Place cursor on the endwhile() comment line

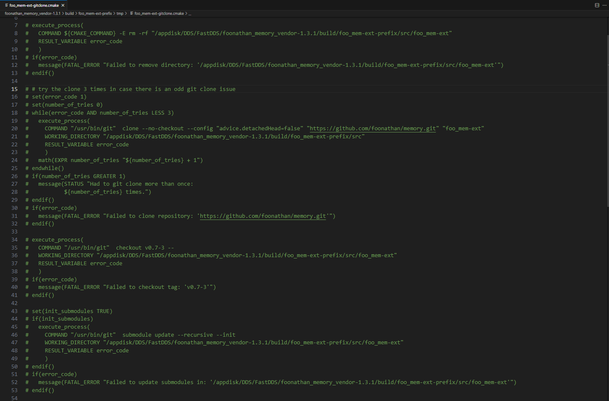coord(48,168)
